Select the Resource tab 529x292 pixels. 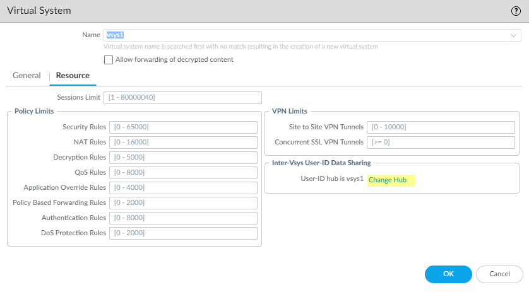point(73,76)
